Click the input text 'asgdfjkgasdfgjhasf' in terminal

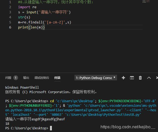[x=48, y=119]
